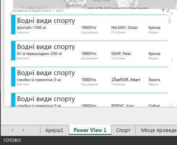This screenshot has width=177, height=145.
Task: Select the title of the фрістайл (1500 м) card
Action: click(46, 21)
